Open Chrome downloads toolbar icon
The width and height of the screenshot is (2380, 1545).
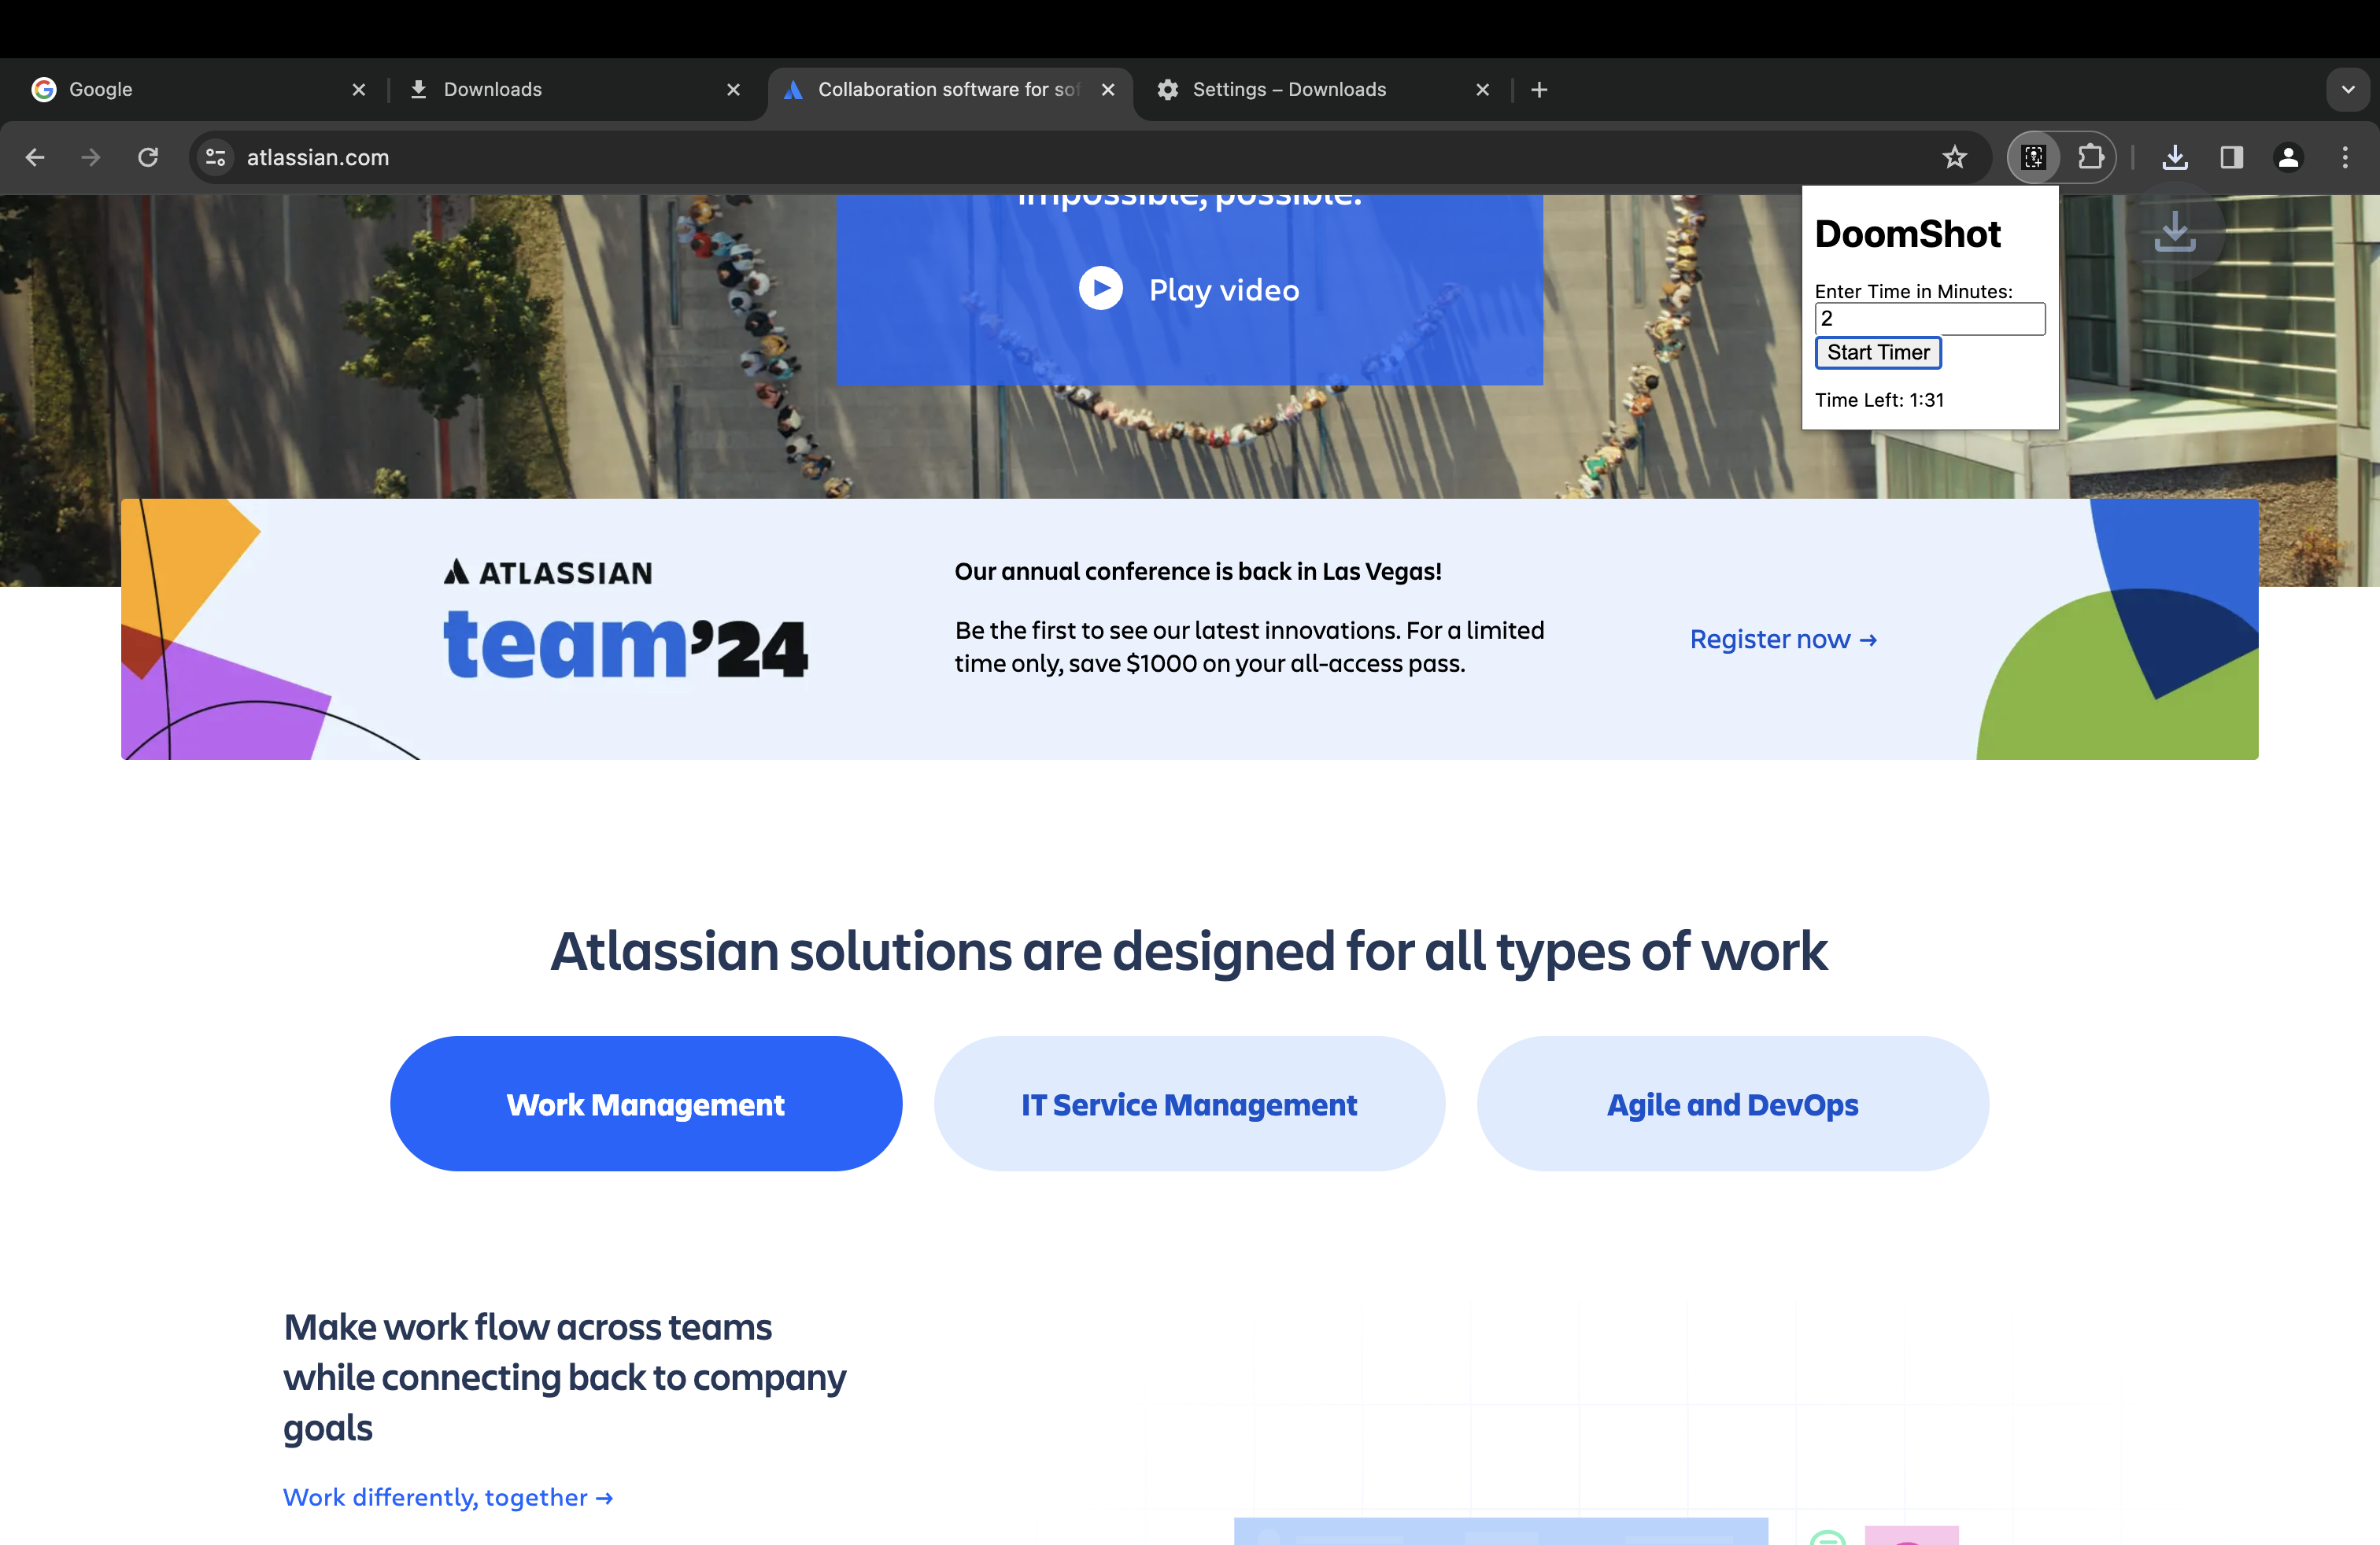tap(2174, 157)
